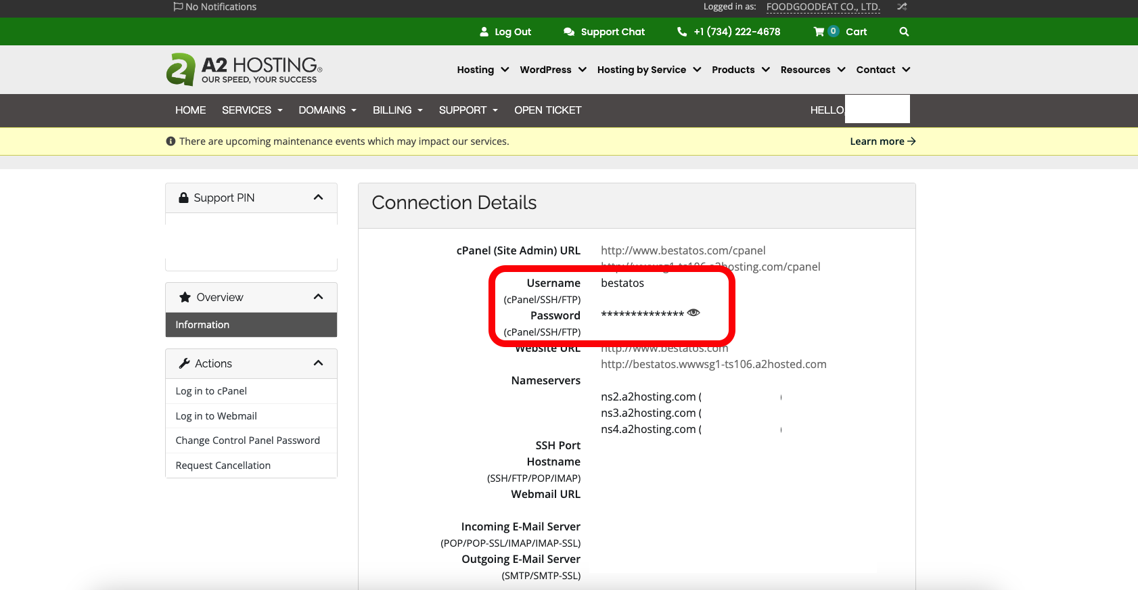
Task: Select Information in Overview panel
Action: 251,325
